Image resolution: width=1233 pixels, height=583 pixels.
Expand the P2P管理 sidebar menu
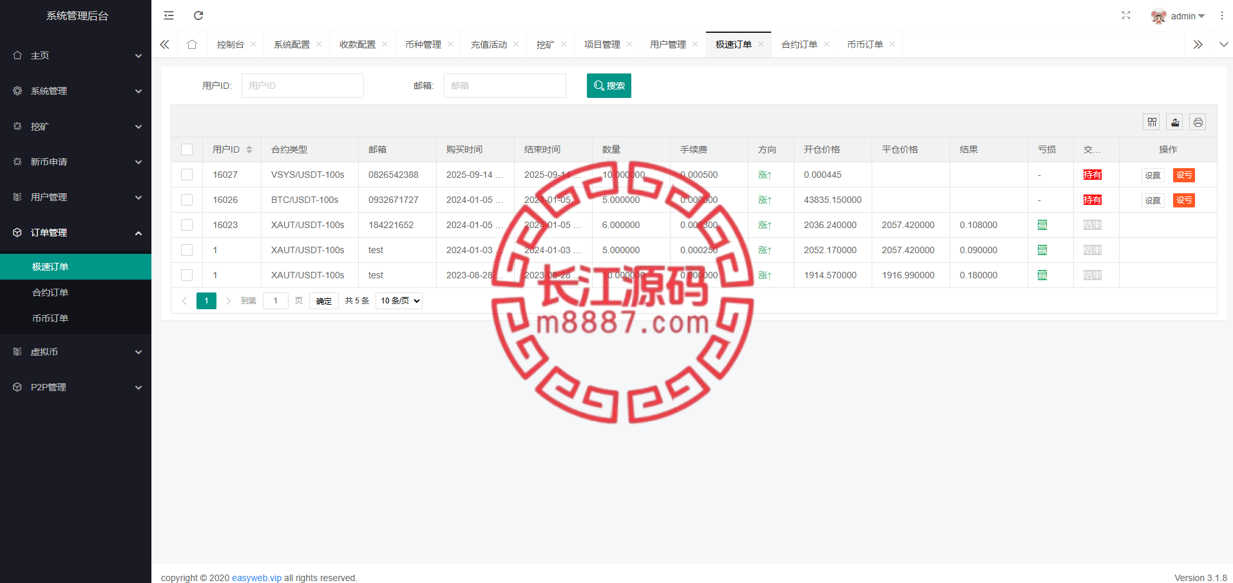(75, 387)
